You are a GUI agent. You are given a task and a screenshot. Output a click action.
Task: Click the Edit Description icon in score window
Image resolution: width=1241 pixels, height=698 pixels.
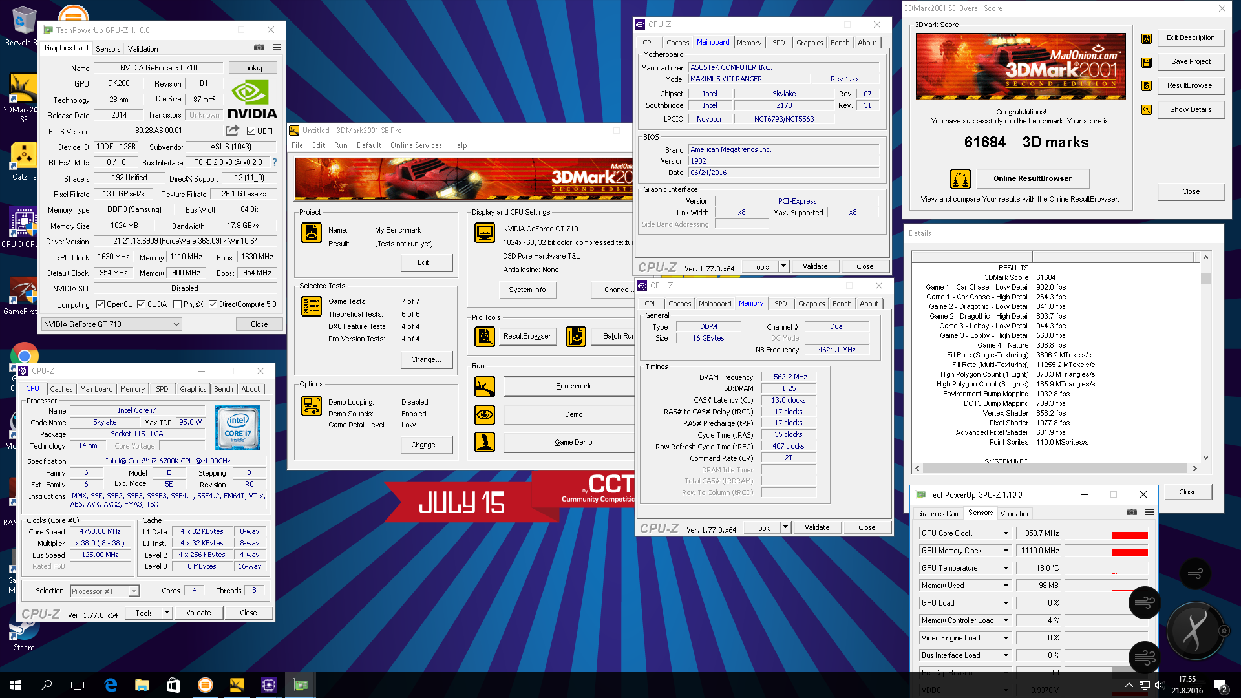coord(1147,38)
